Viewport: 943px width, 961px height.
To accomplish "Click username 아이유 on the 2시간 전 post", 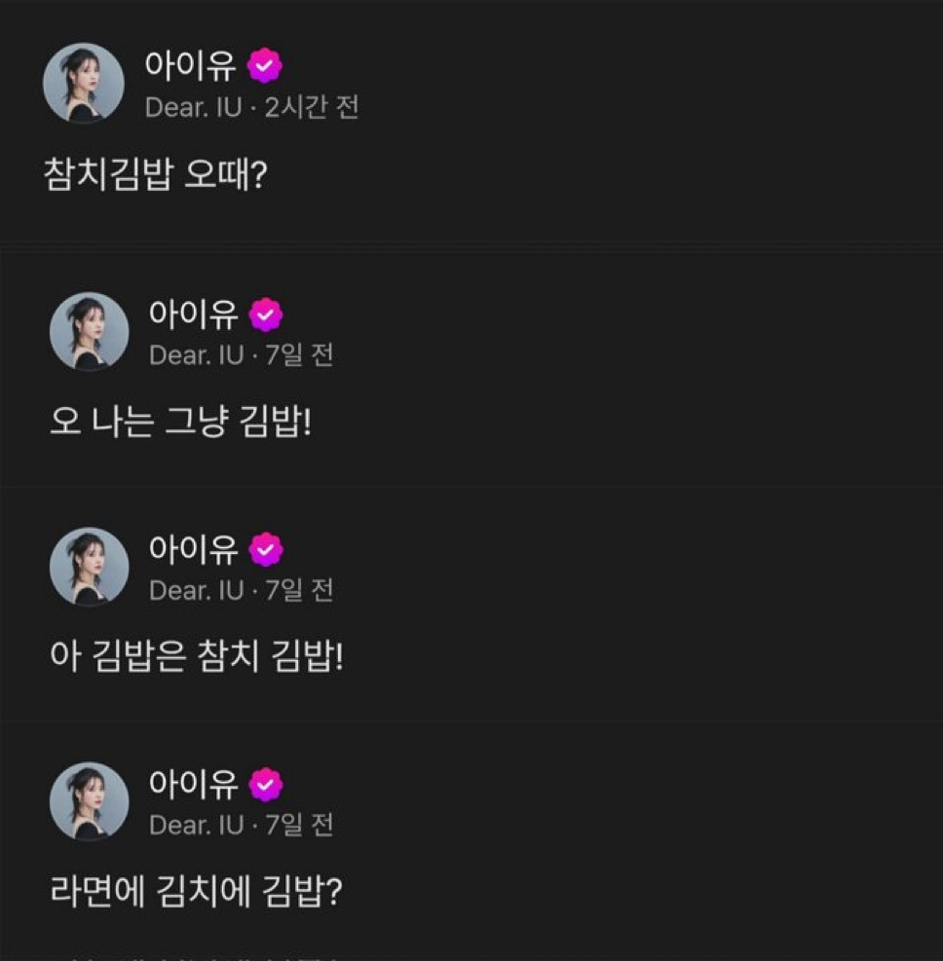I will point(190,66).
